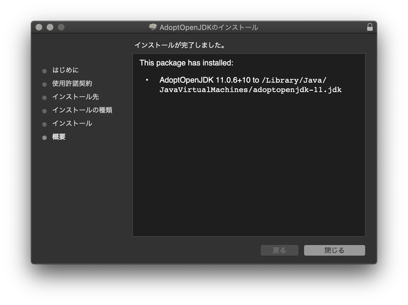408x305 pixels.
Task: Click the package icon beside window title
Action: pos(153,27)
